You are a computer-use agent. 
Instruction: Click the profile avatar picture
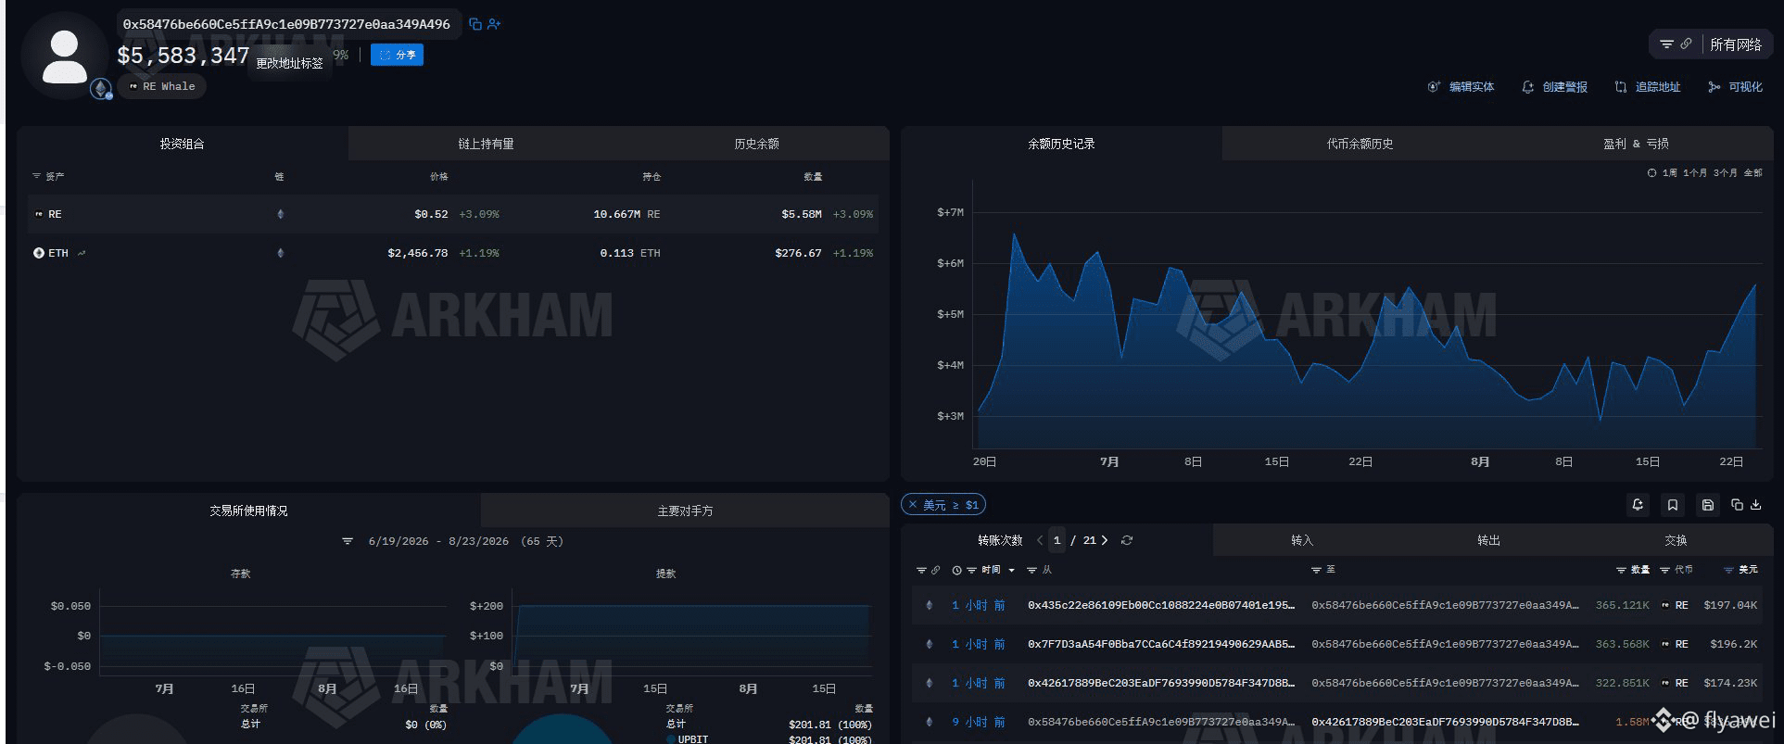click(x=65, y=57)
